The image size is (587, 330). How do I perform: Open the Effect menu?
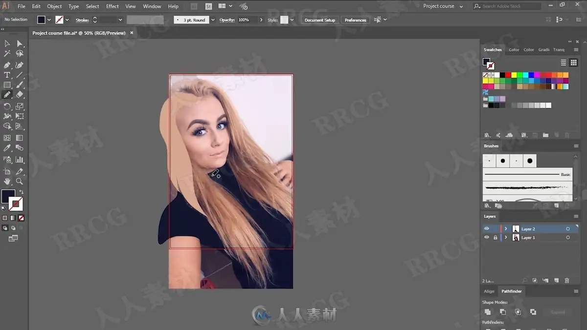click(113, 6)
